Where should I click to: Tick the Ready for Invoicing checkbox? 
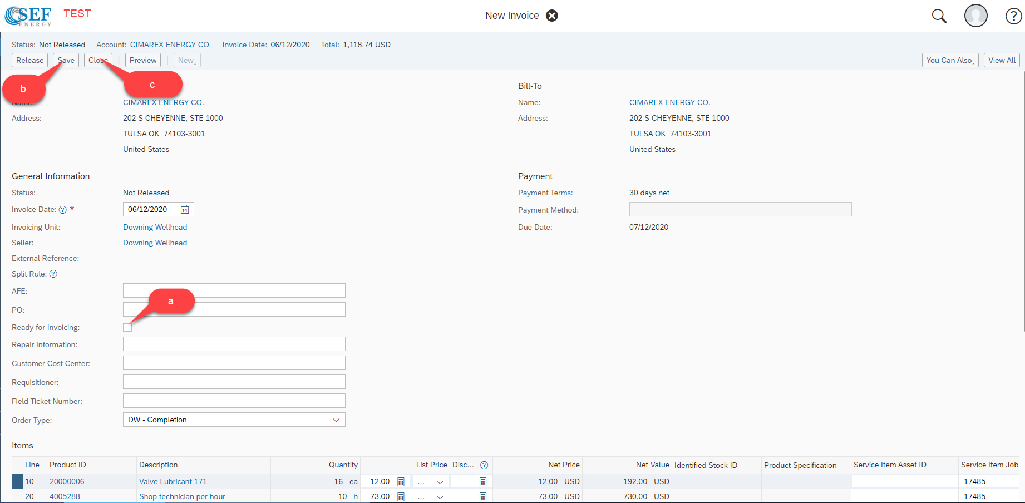point(127,327)
